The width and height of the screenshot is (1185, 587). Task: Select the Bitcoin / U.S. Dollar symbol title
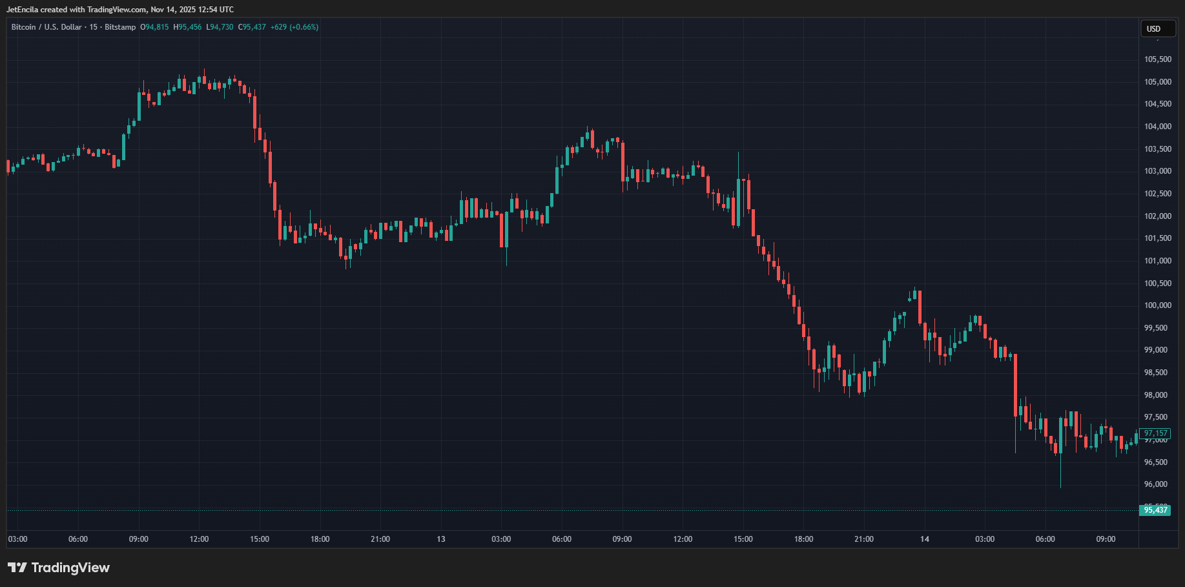click(46, 27)
